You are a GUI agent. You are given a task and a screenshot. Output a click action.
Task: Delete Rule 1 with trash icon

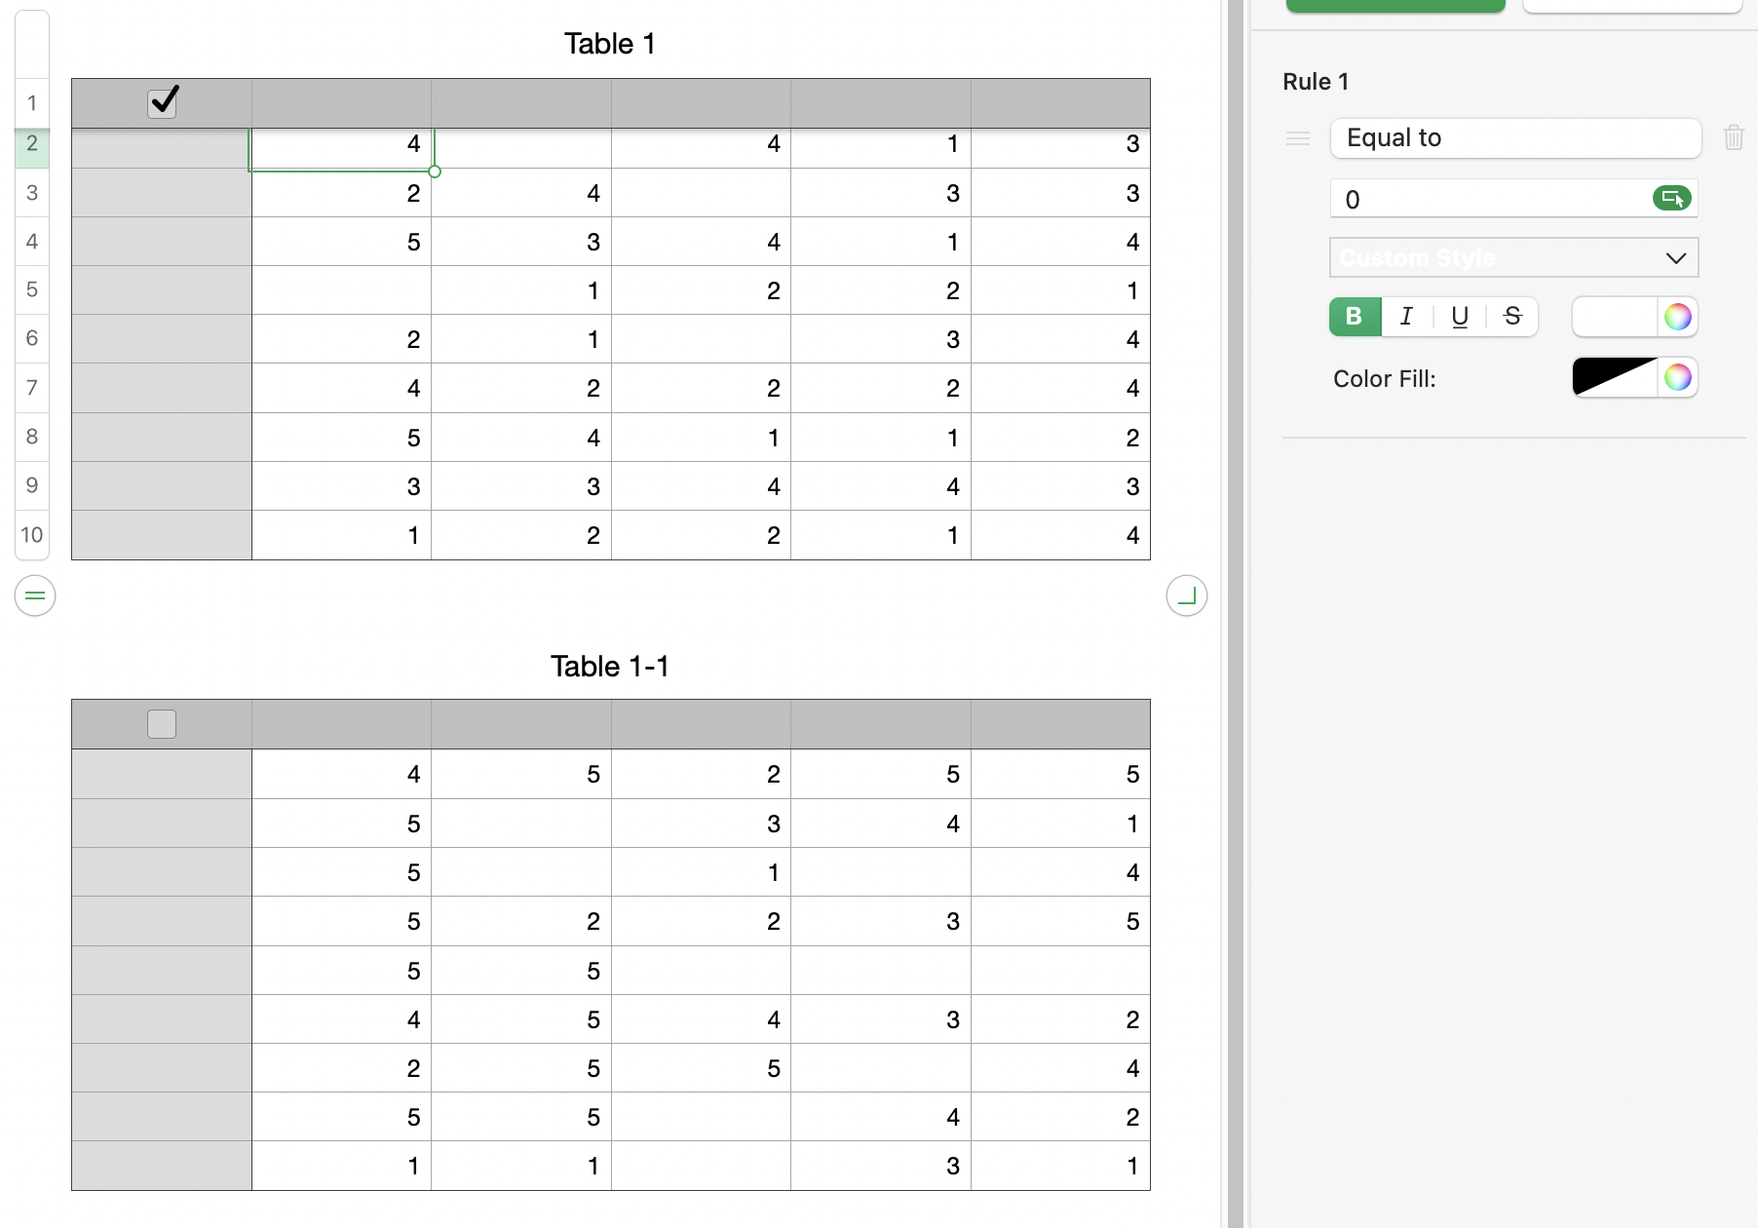click(1733, 137)
